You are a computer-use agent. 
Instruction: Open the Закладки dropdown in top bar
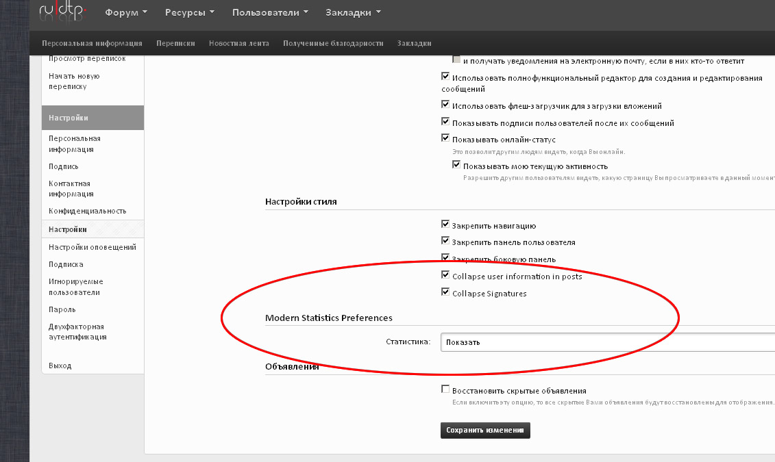353,12
